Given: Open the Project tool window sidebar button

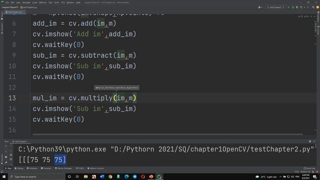Looking at the screenshot, I should pos(2,15).
